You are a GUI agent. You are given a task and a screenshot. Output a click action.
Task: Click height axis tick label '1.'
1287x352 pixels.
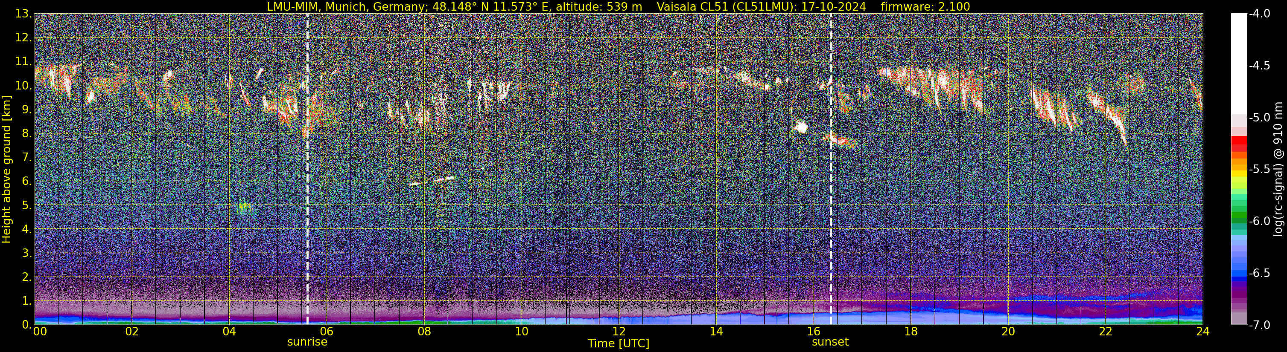[x=26, y=301]
